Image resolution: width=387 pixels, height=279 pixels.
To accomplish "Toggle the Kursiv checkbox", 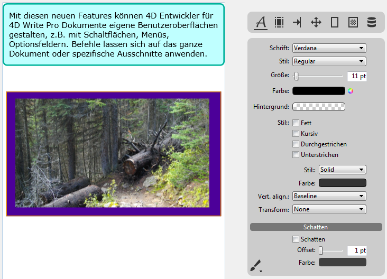I will tap(296, 134).
